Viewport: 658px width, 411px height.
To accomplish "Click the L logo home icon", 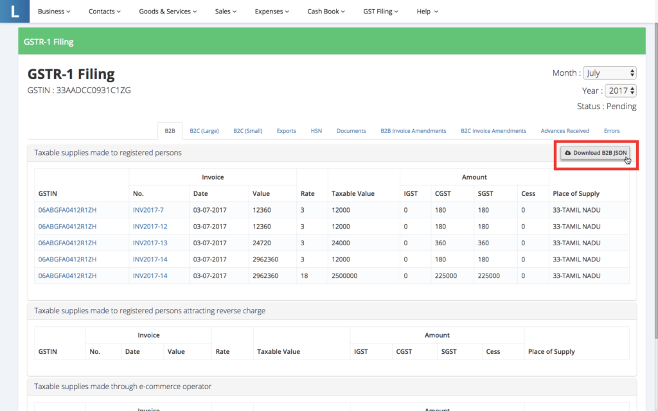I will [x=14, y=11].
